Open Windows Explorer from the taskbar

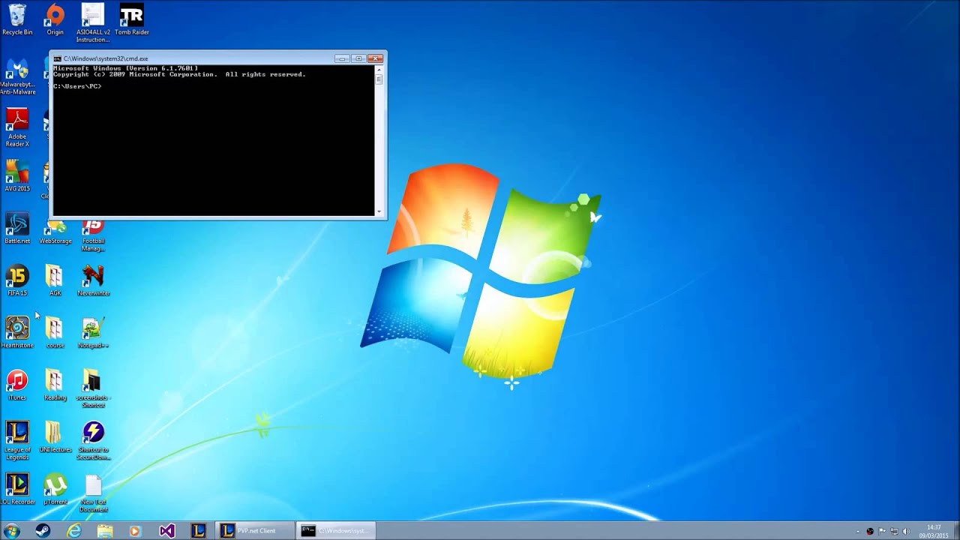[104, 531]
